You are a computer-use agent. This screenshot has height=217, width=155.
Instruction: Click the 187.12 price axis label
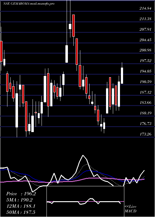pos(145,92)
